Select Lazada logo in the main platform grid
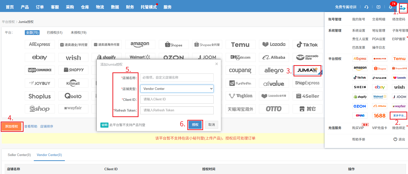This screenshot has width=408, height=174. tap(274, 44)
